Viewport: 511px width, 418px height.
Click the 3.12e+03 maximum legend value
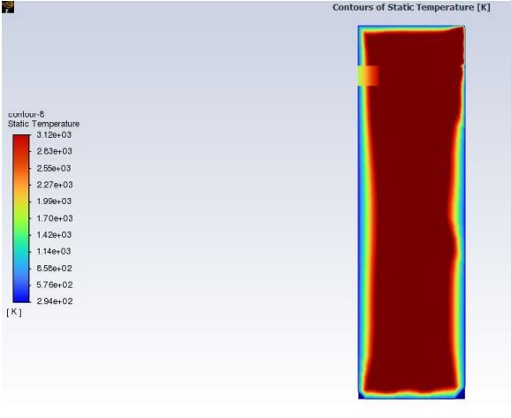[x=54, y=135]
